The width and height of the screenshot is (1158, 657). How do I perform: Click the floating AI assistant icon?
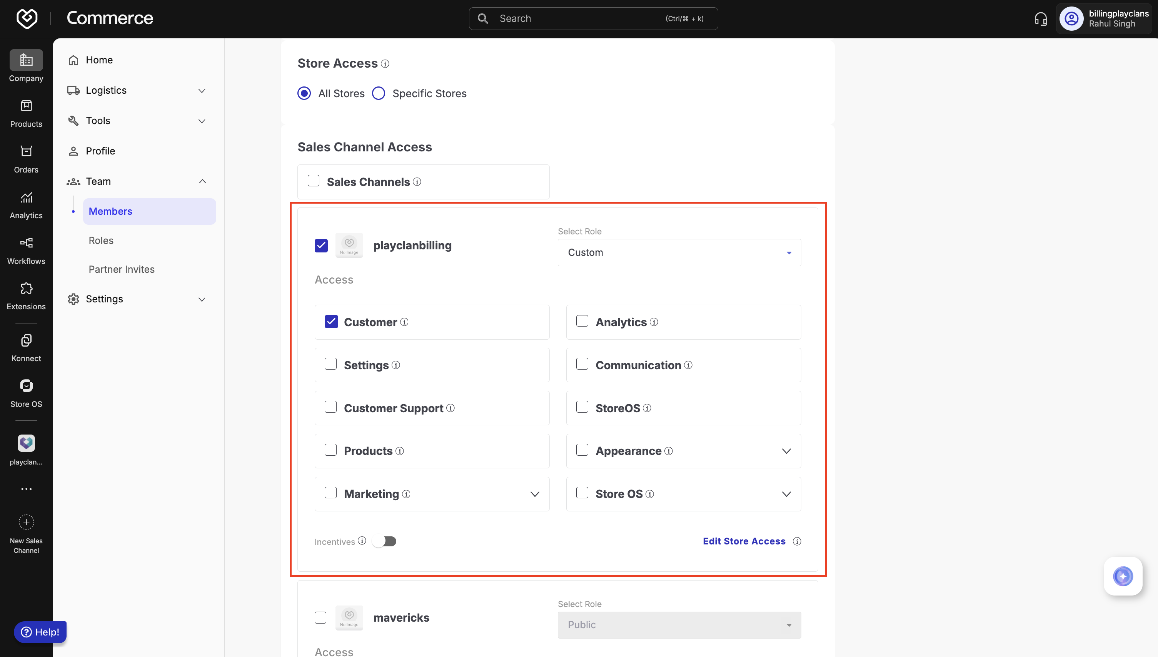(1123, 576)
